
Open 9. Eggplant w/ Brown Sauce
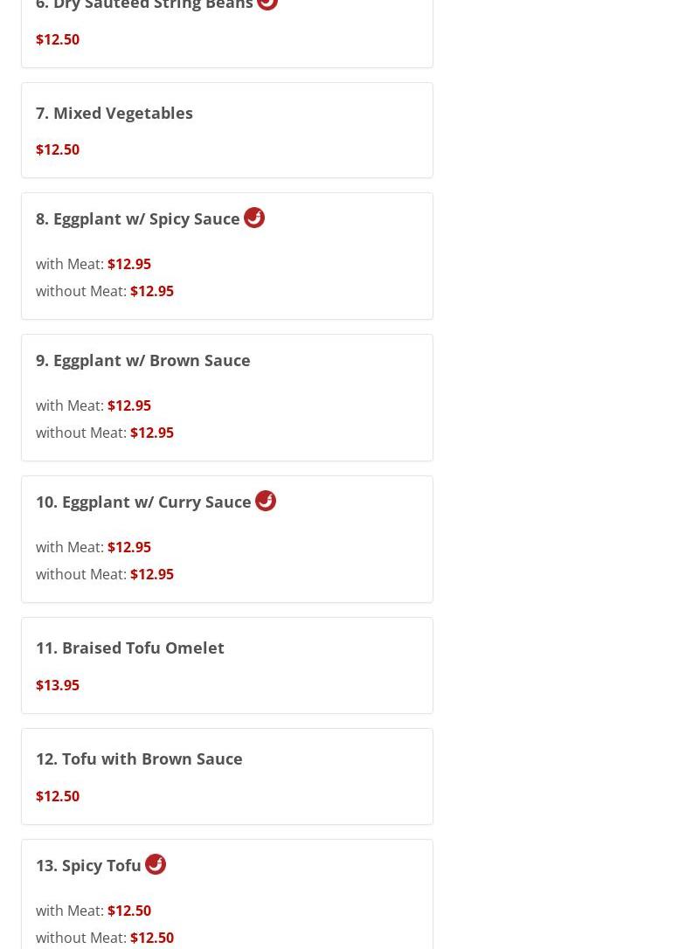tap(143, 360)
